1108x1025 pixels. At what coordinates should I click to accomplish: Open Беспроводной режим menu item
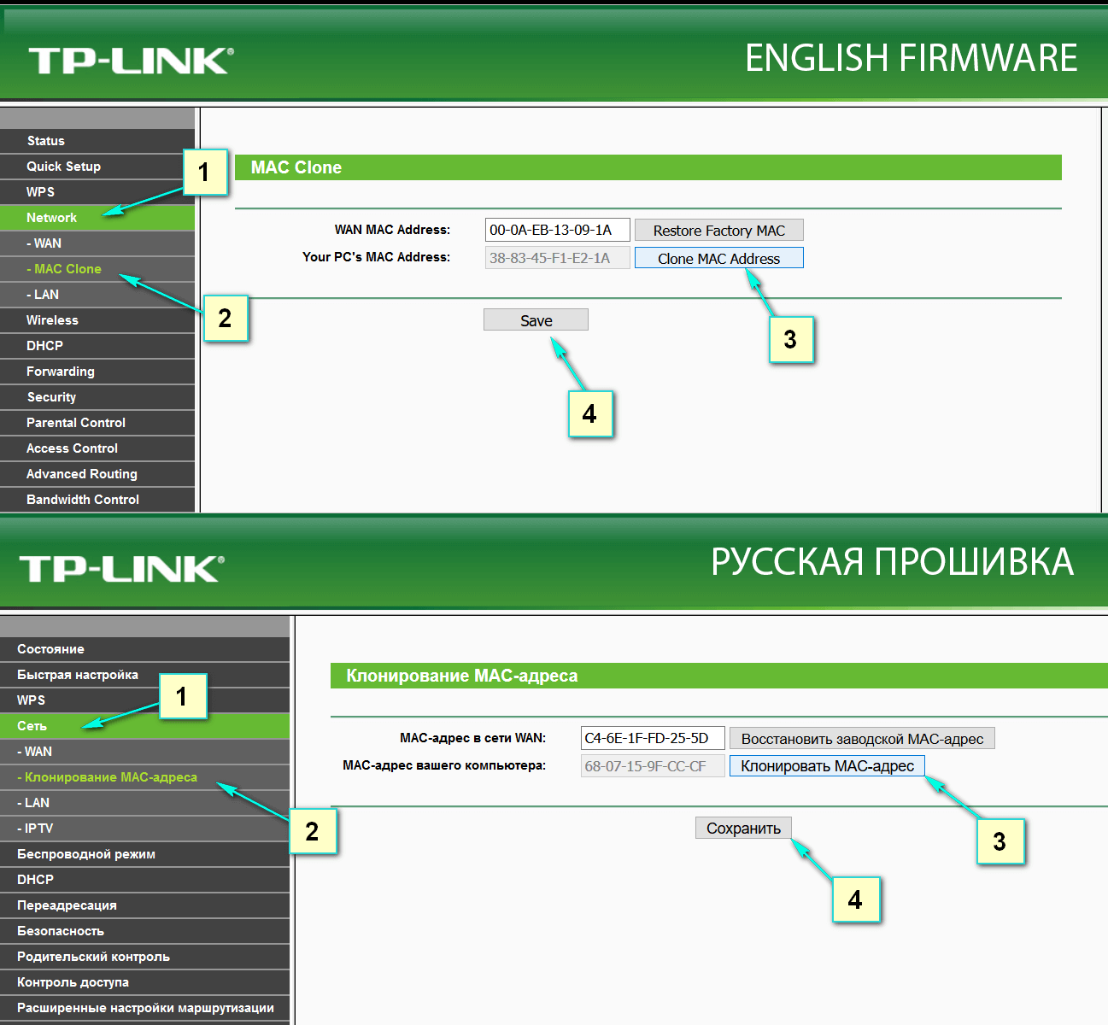(x=86, y=854)
